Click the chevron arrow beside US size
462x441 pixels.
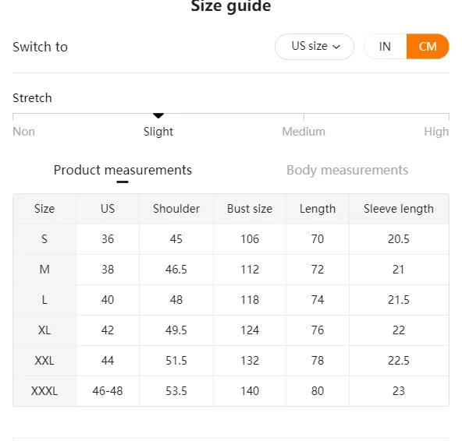coord(336,47)
